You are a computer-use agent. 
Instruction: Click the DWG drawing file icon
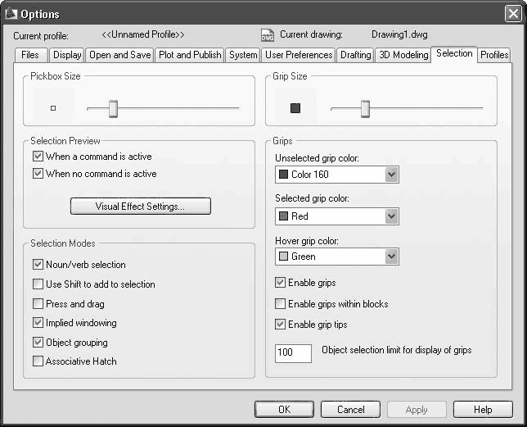point(267,35)
